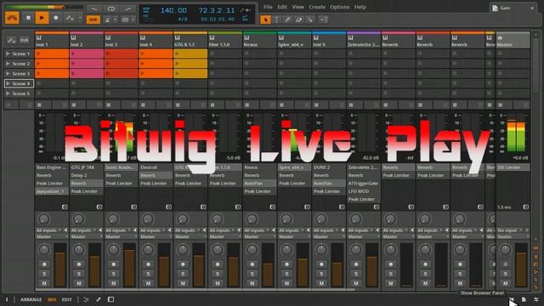The height and width of the screenshot is (306, 544).
Task: Solo the Inst 3 track
Action: (x=114, y=274)
